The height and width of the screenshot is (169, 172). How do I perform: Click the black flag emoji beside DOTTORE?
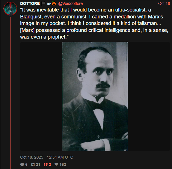43,3
